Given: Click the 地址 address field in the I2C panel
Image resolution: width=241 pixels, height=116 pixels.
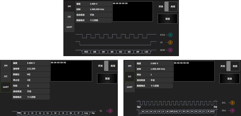Looking at the screenshot, I should pyautogui.click(x=154, y=75).
